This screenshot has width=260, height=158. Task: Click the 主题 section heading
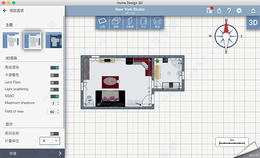9,25
